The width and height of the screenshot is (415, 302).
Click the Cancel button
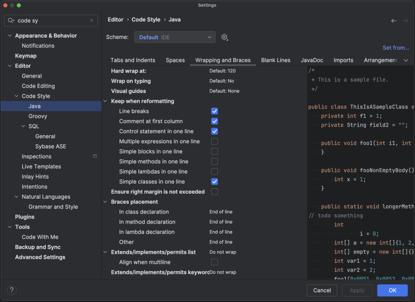pos(322,290)
